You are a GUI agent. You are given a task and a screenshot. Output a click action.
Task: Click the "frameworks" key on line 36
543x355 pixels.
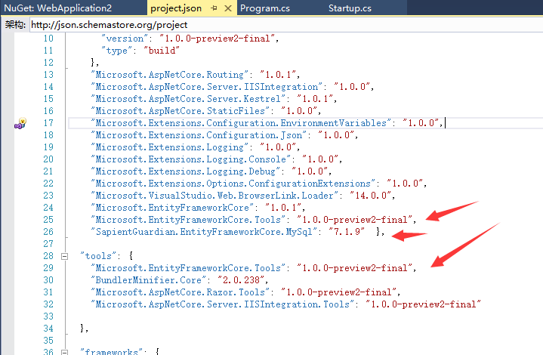112,351
